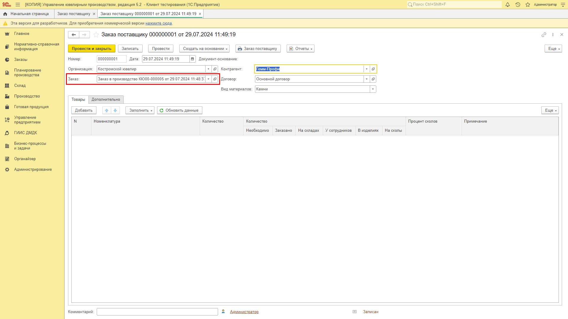
Task: Open calendar picker for Дата
Action: click(193, 59)
